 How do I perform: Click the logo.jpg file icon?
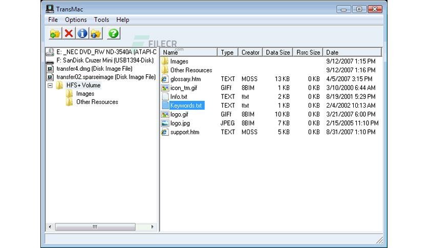pyautogui.click(x=165, y=123)
